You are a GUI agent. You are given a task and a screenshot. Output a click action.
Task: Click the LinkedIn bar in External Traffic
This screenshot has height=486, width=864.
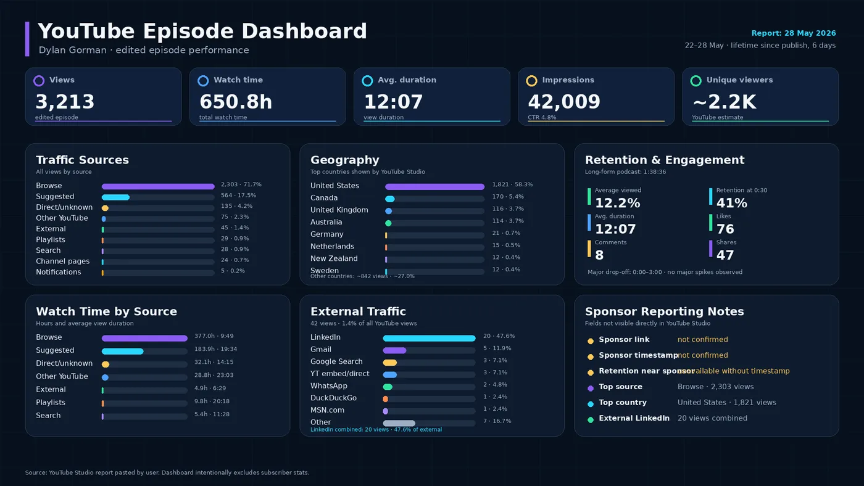[x=429, y=338]
